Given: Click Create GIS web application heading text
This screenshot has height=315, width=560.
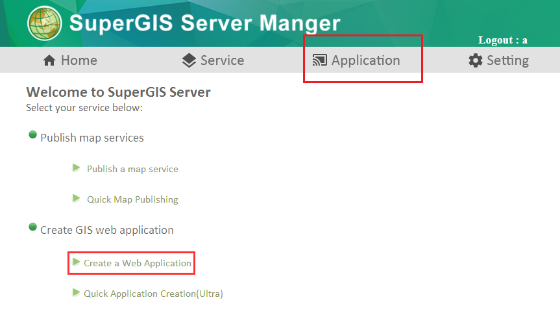Looking at the screenshot, I should (107, 231).
